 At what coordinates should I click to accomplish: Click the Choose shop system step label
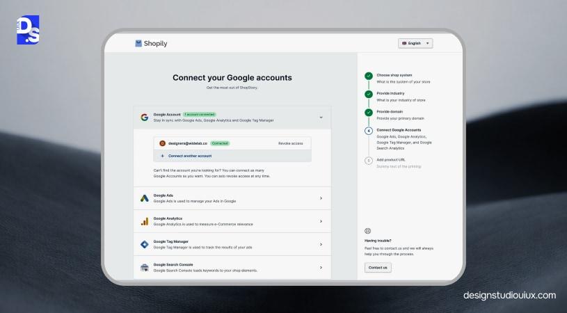[x=394, y=75]
